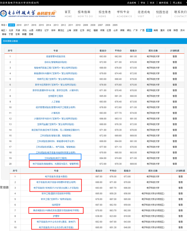Viewport: 187px width, 231px height.
Task: Click the 历年录取分数线 panel header
Action: (94, 41)
